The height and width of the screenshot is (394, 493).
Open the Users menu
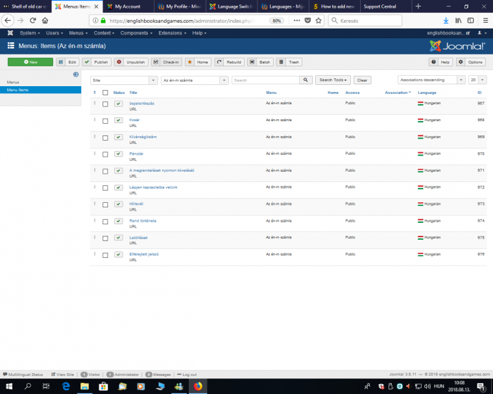click(54, 33)
